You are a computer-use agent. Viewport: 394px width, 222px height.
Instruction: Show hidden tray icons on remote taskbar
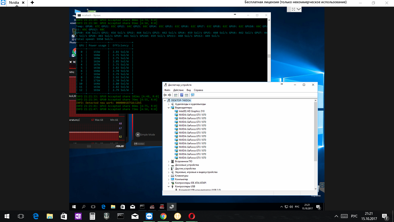click(282, 207)
